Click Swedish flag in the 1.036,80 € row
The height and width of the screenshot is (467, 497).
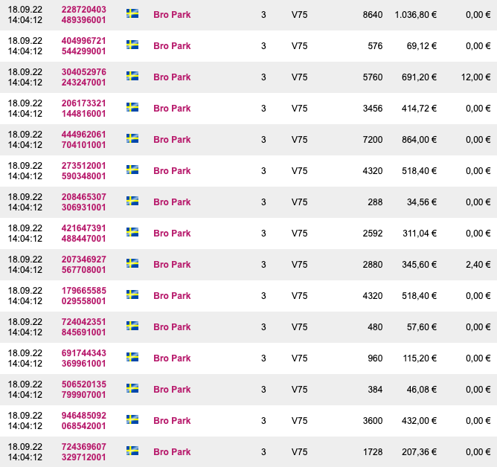pyautogui.click(x=132, y=13)
